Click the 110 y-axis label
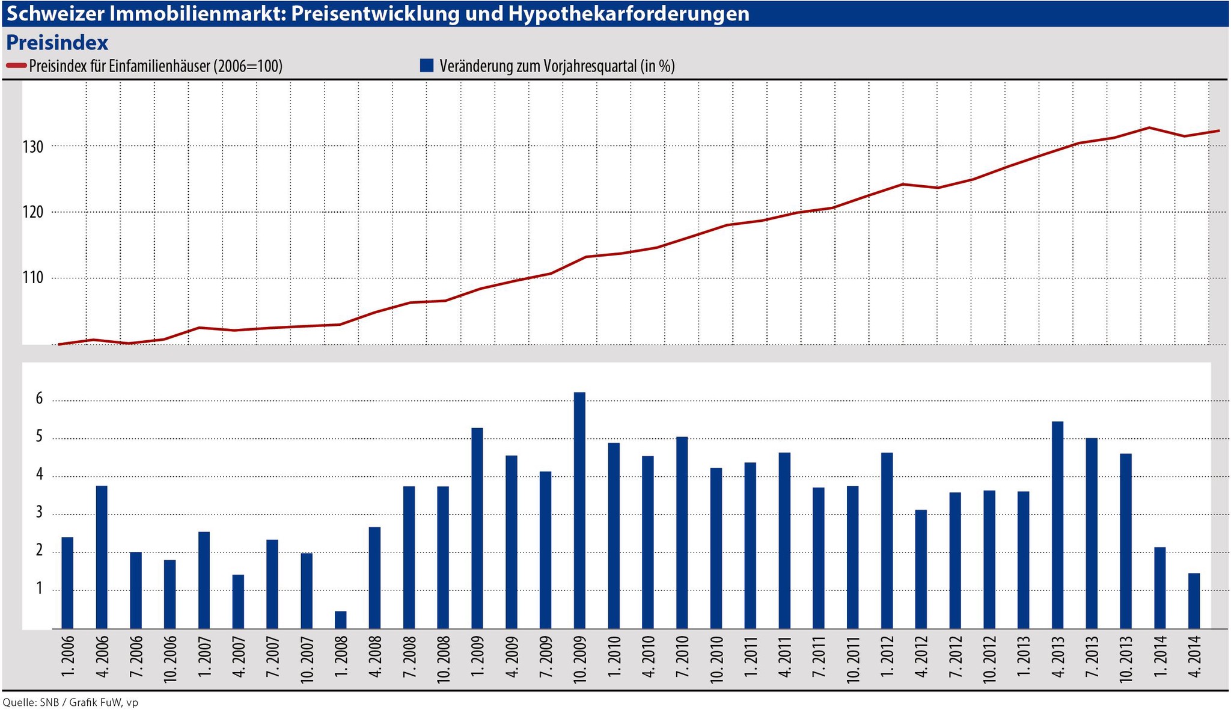This screenshot has width=1231, height=710. tap(34, 278)
